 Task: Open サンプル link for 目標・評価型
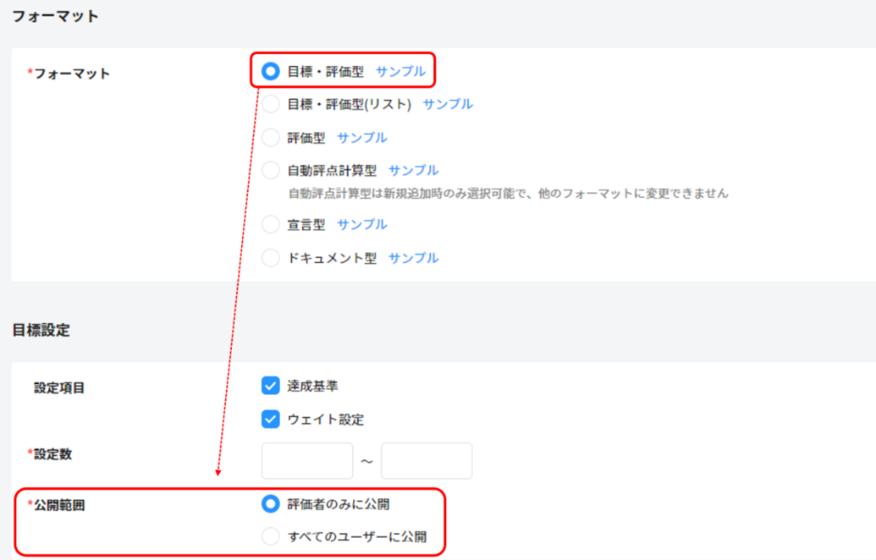(x=400, y=72)
